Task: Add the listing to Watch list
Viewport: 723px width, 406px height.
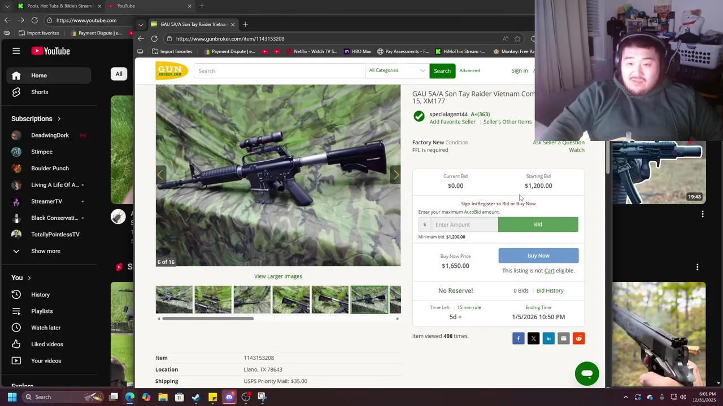Action: point(577,150)
